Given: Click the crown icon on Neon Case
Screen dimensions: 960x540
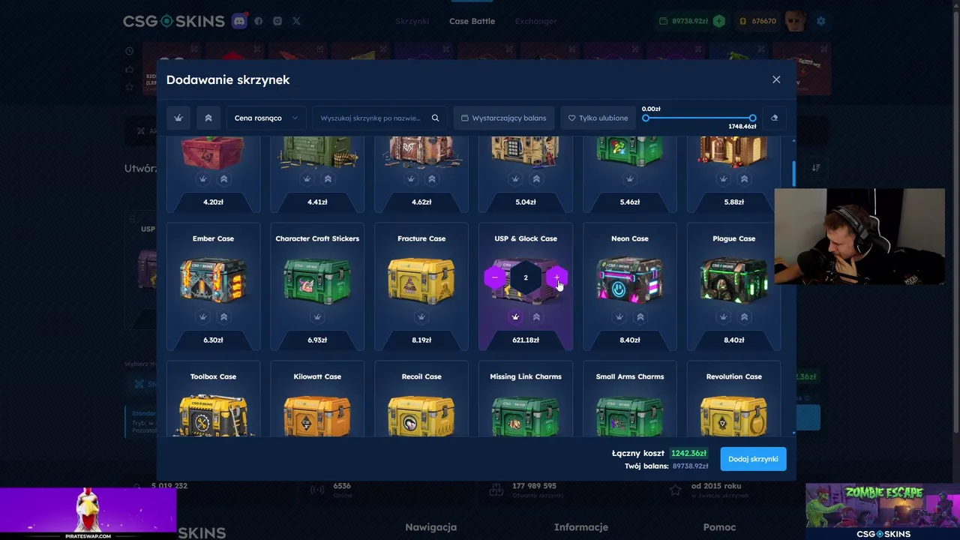Looking at the screenshot, I should (x=619, y=316).
